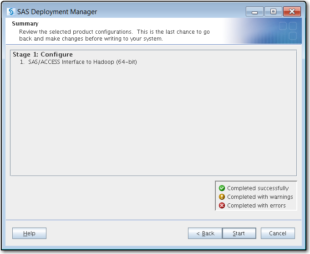
Task: Minimize the SAS Deployment Manager window
Action: pyautogui.click(x=254, y=11)
